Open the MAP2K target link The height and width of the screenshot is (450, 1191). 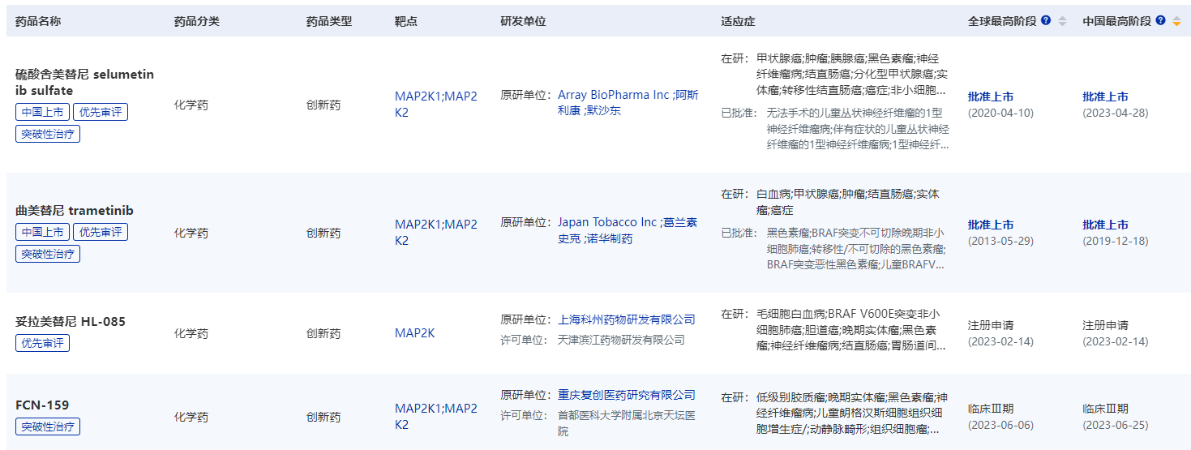(415, 333)
